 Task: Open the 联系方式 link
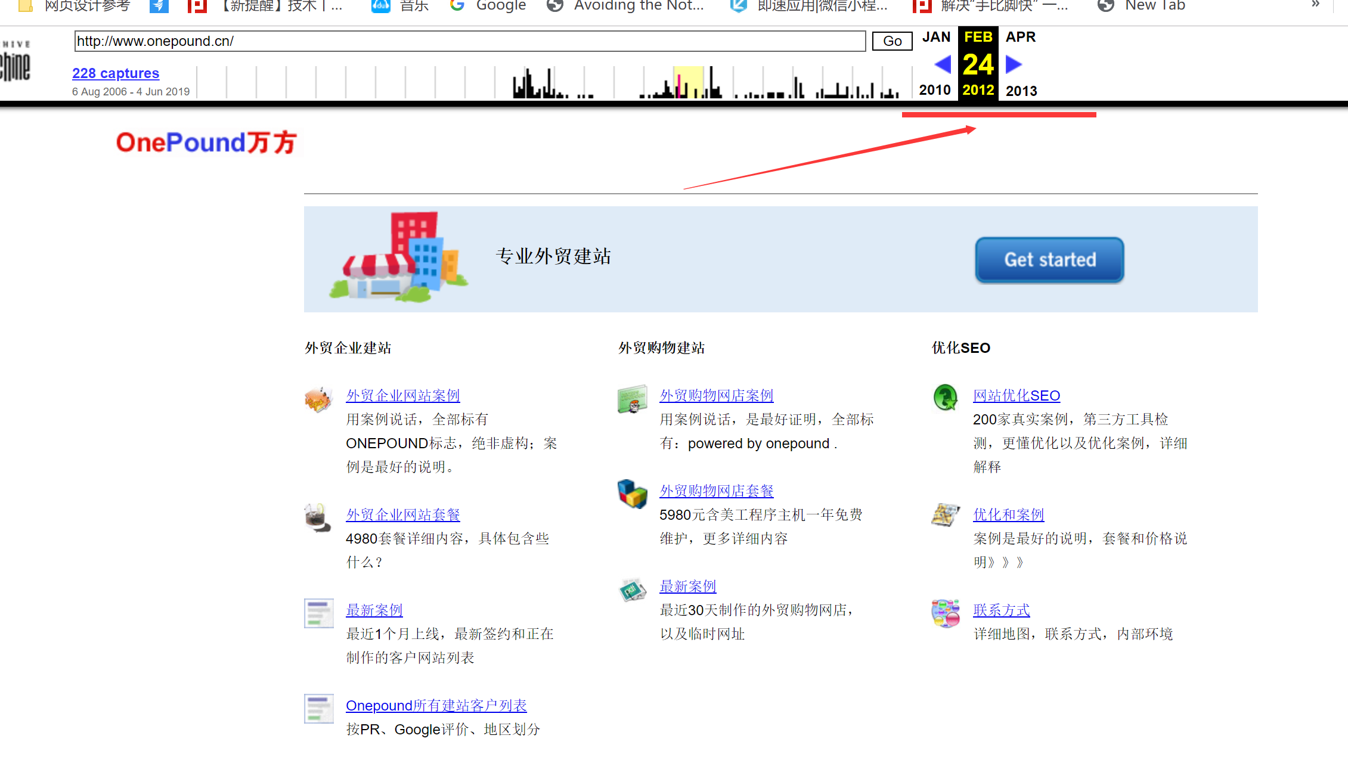1002,610
